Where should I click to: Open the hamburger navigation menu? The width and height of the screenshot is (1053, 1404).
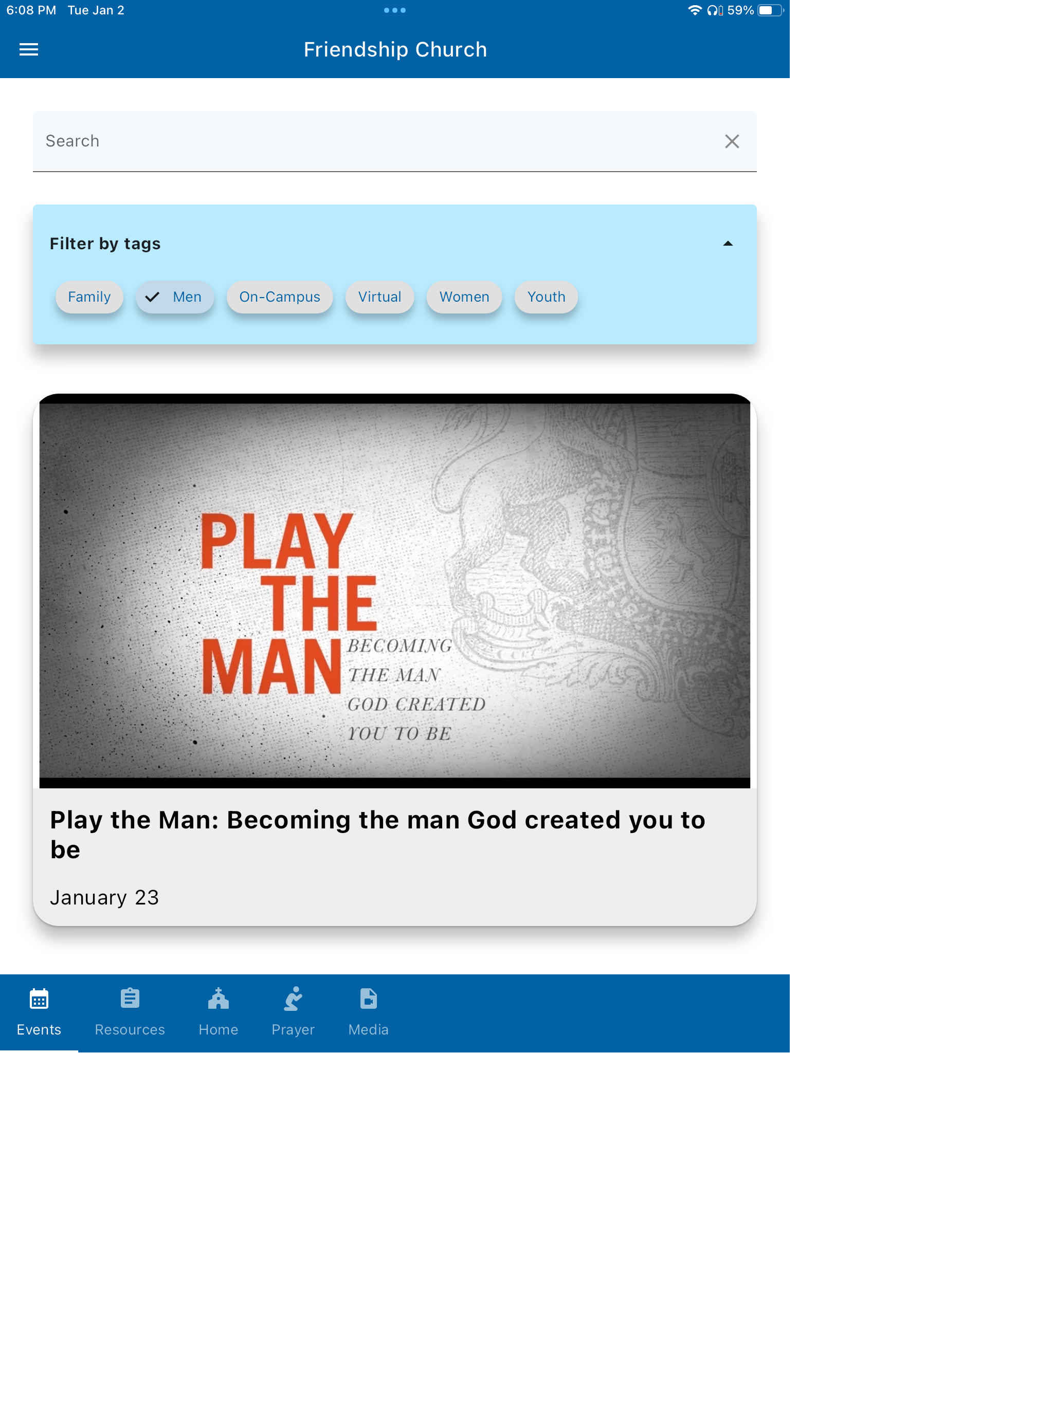tap(29, 49)
